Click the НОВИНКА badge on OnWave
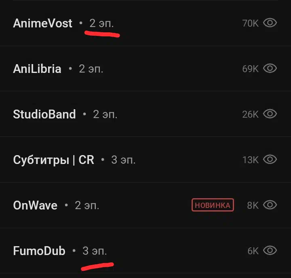This screenshot has height=278, width=291. pyautogui.click(x=213, y=205)
